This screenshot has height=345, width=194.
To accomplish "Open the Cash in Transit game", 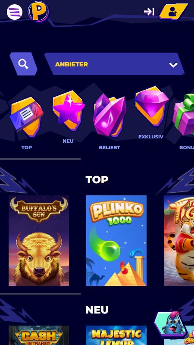I will point(39,336).
